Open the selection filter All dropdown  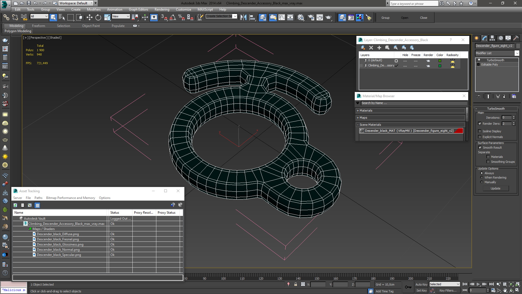pyautogui.click(x=39, y=16)
